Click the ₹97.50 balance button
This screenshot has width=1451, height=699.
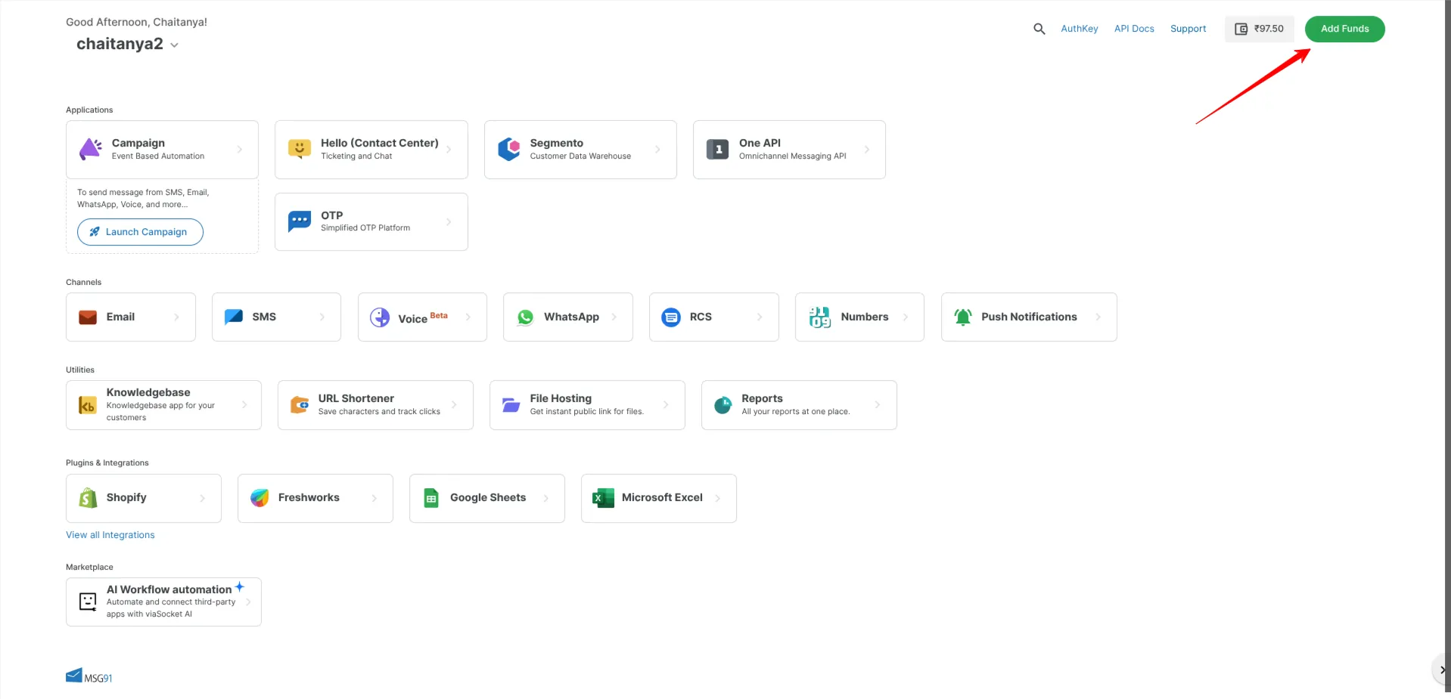pos(1260,29)
